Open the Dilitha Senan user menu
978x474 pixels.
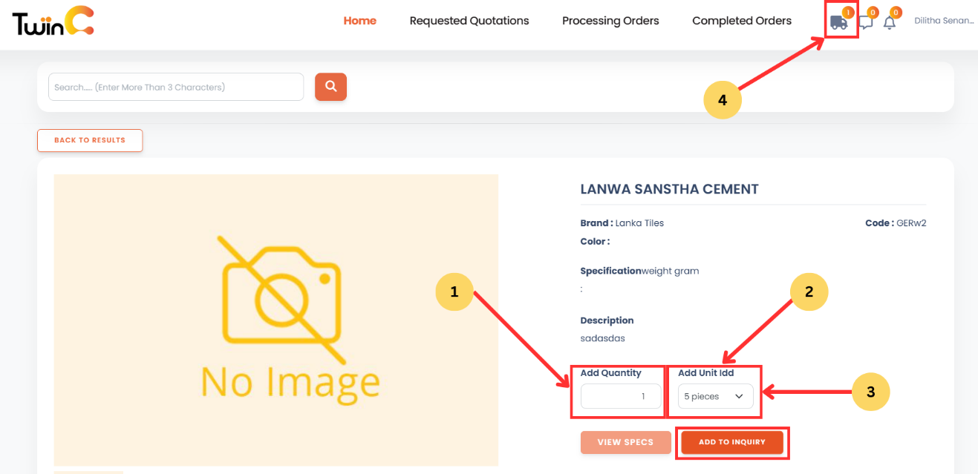click(943, 21)
